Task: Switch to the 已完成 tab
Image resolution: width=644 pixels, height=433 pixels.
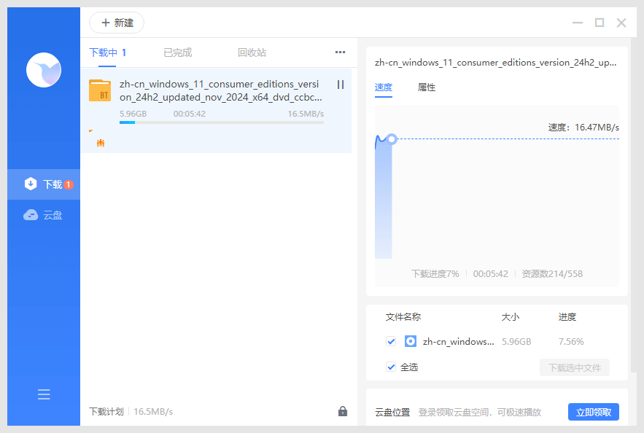Action: click(x=177, y=52)
